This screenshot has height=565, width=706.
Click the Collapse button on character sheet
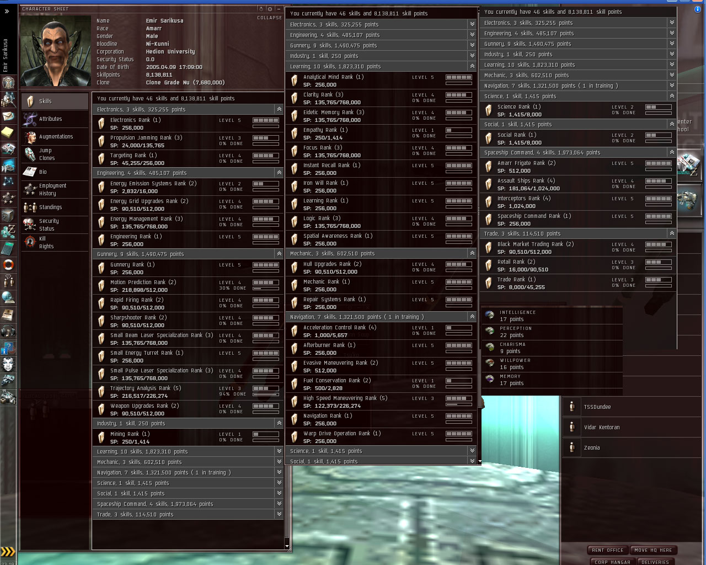click(269, 18)
